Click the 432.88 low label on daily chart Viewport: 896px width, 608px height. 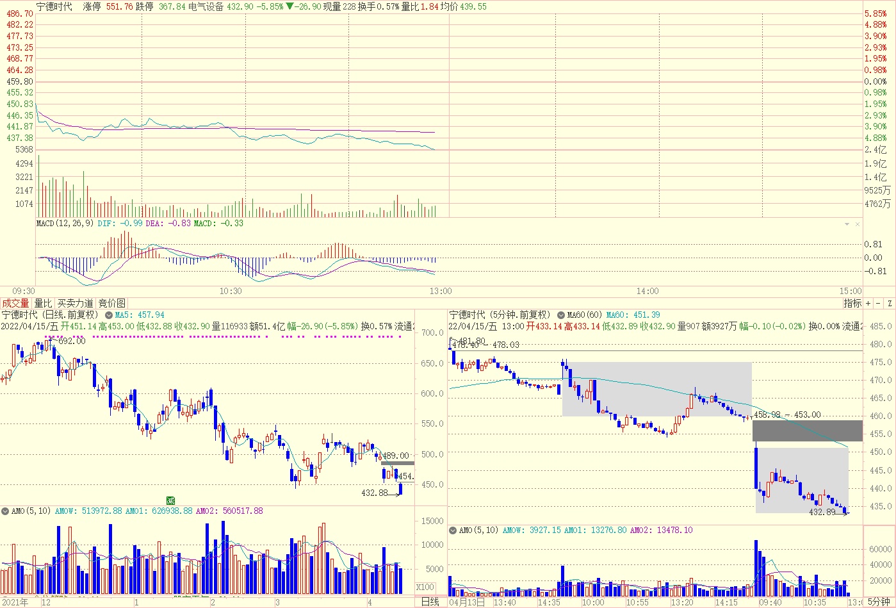375,493
